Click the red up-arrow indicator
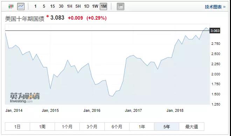Screen dimensions: 231x136 [x=48, y=16]
